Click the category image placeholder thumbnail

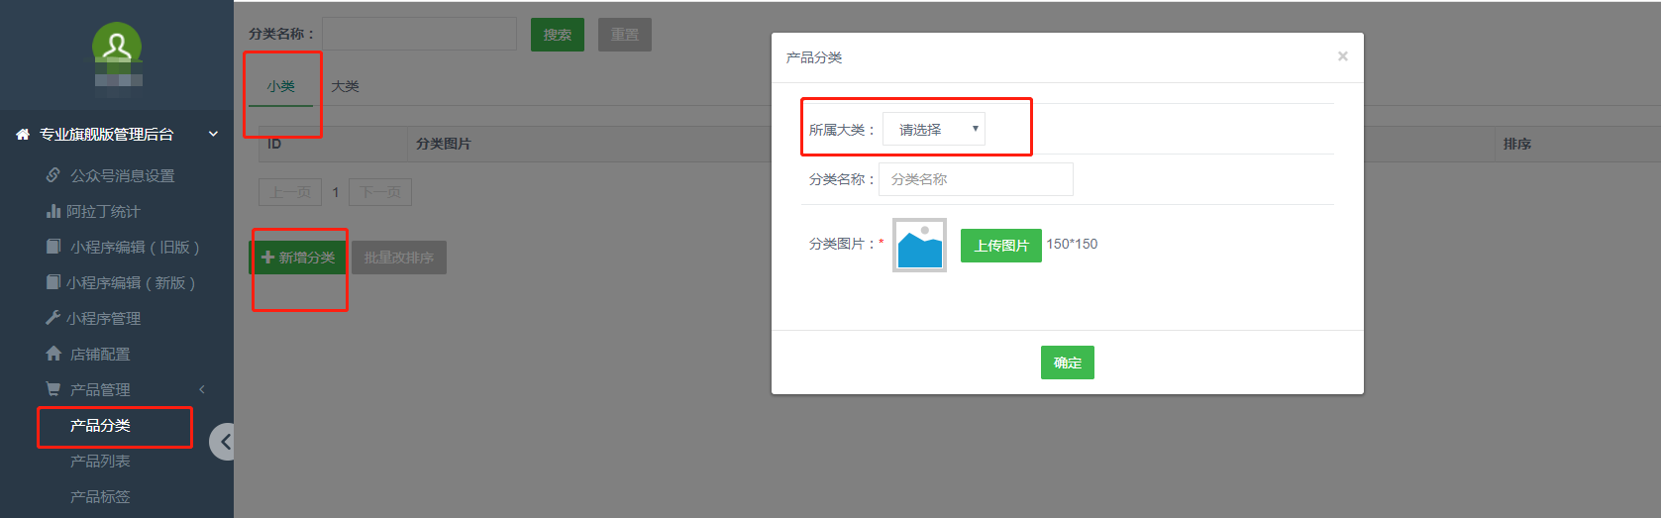919,245
